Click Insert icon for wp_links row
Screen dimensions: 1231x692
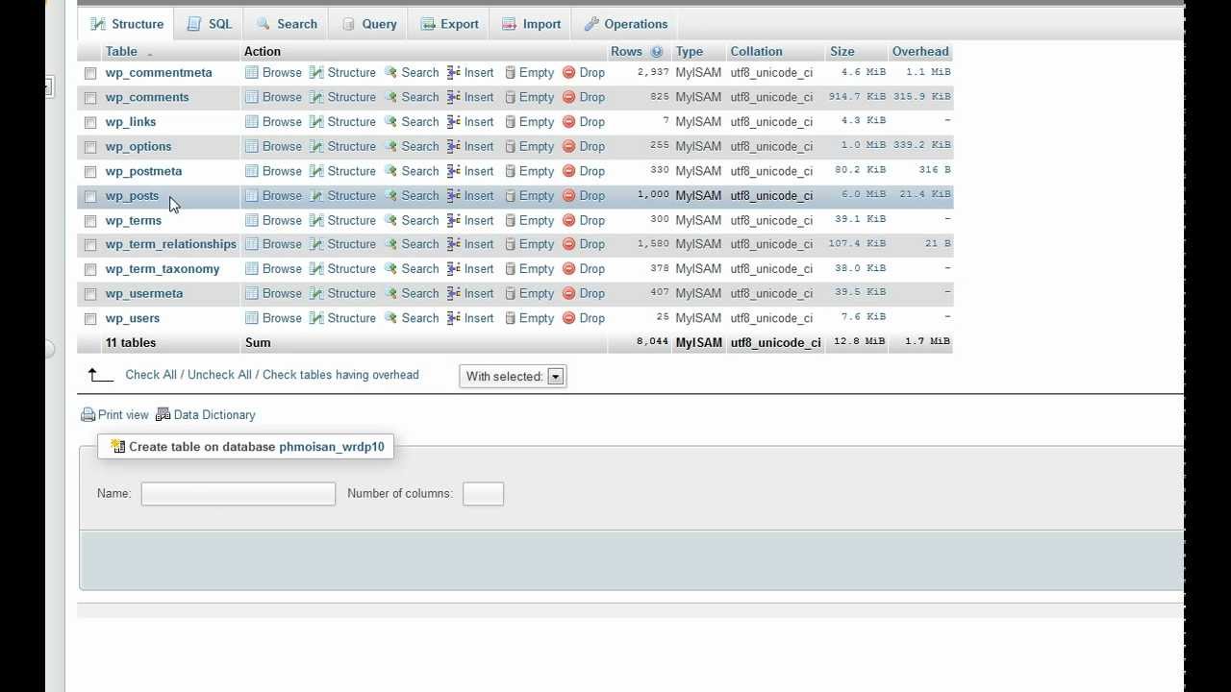point(454,122)
